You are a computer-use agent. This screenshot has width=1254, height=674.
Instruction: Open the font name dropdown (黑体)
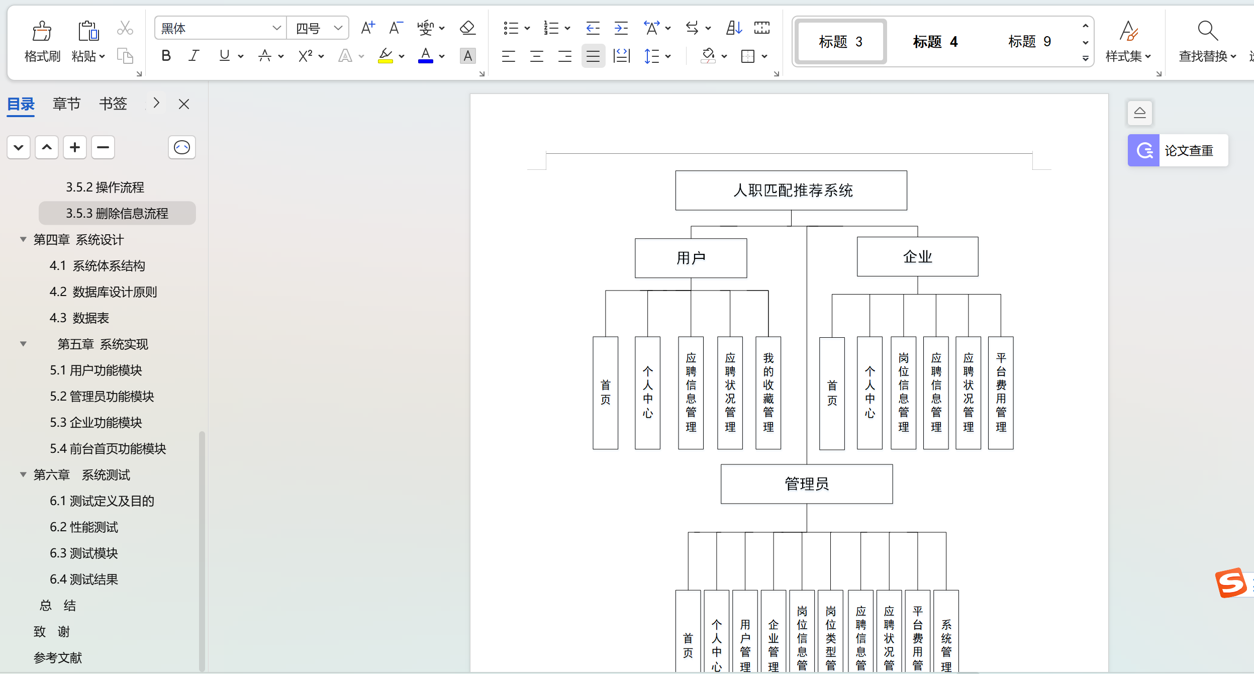[276, 28]
